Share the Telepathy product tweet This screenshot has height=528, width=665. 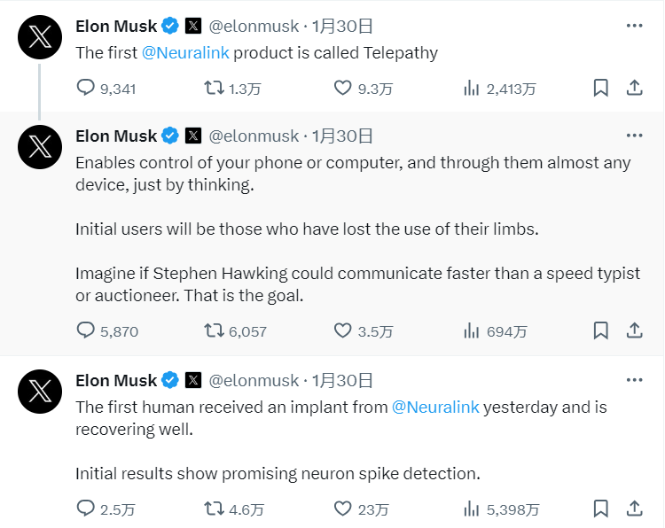[x=635, y=88]
